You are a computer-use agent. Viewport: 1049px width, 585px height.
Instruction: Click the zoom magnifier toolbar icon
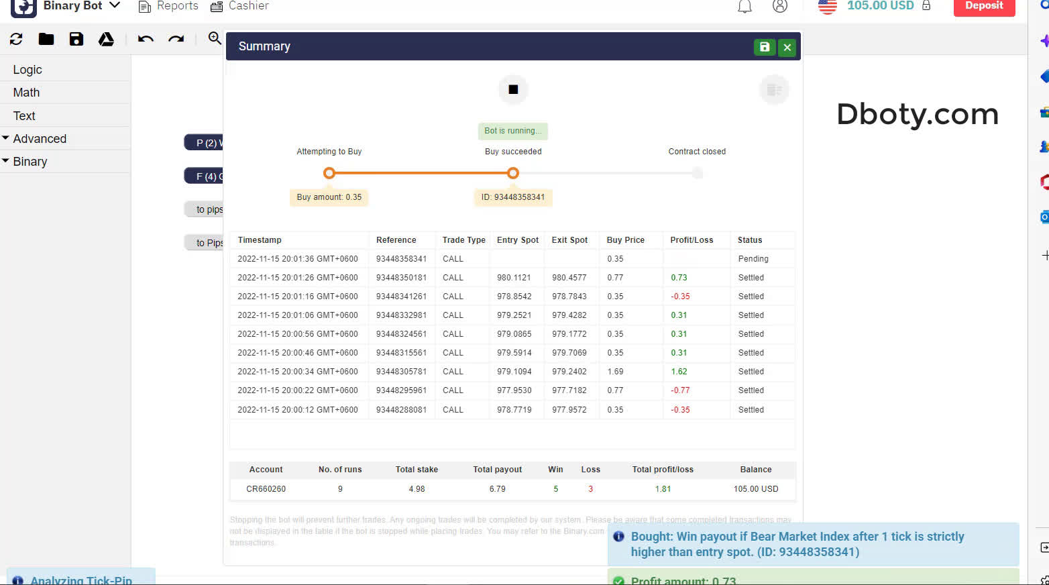[x=215, y=38]
